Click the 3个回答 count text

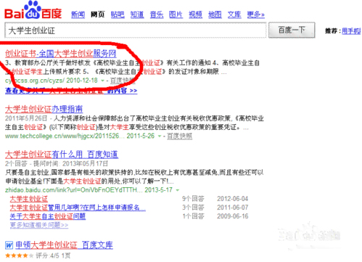pos(193,208)
